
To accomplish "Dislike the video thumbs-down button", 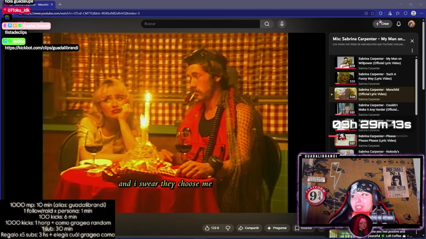I will click(228, 228).
